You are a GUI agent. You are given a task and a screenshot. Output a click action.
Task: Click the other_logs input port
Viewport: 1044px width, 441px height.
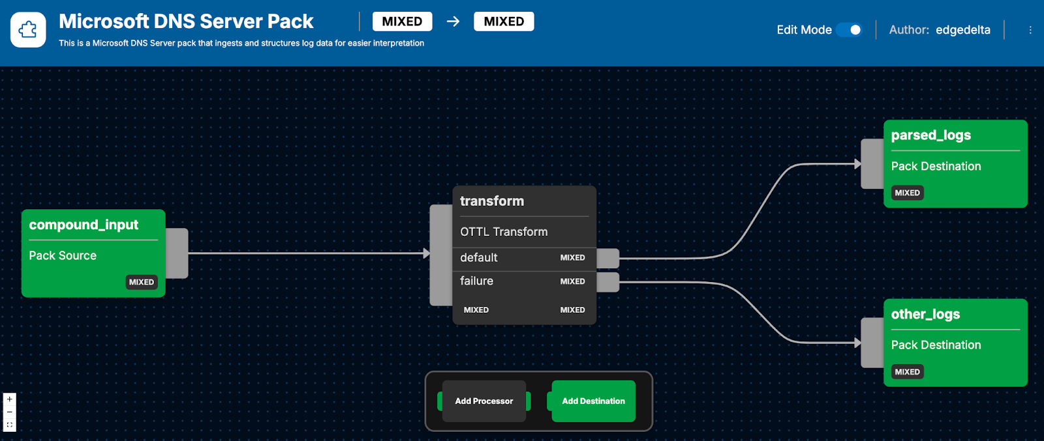tap(872, 343)
